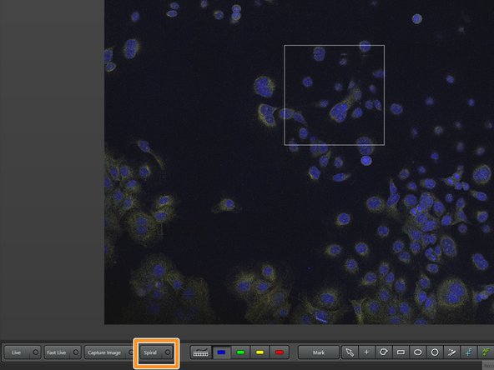
Task: Select the arrow pointer tool
Action: [350, 352]
